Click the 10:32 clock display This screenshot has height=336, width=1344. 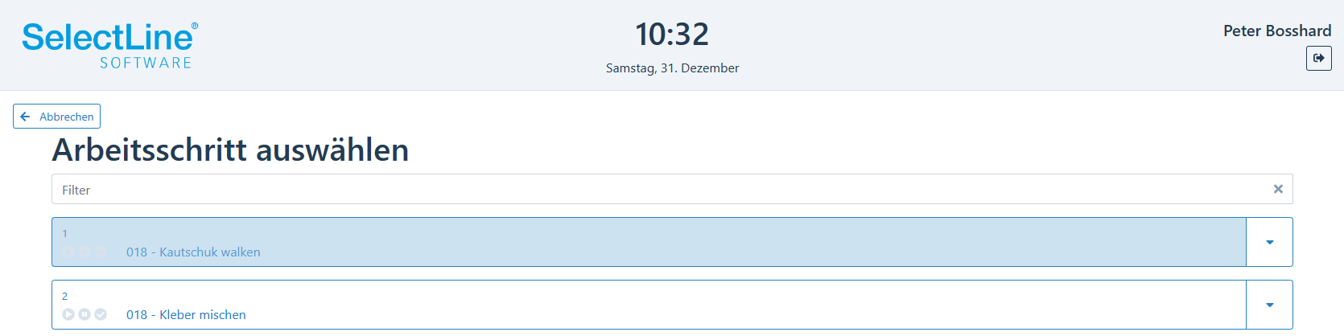tap(672, 35)
